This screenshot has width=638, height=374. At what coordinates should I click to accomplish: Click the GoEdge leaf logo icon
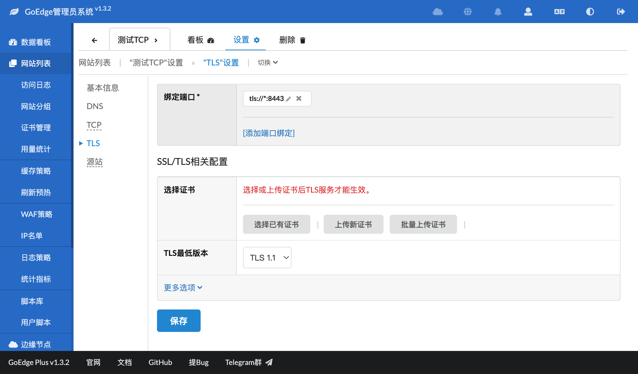[14, 12]
